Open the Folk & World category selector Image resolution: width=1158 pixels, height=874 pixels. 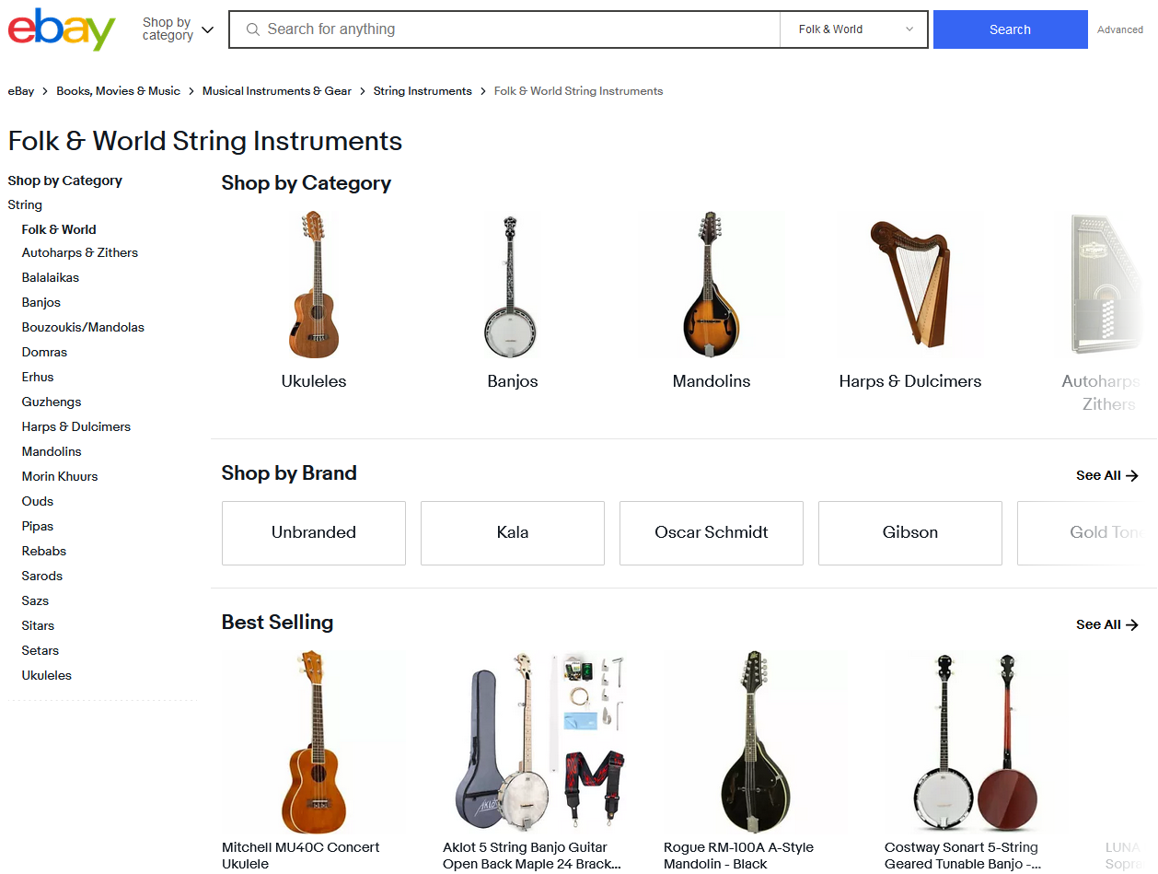853,29
